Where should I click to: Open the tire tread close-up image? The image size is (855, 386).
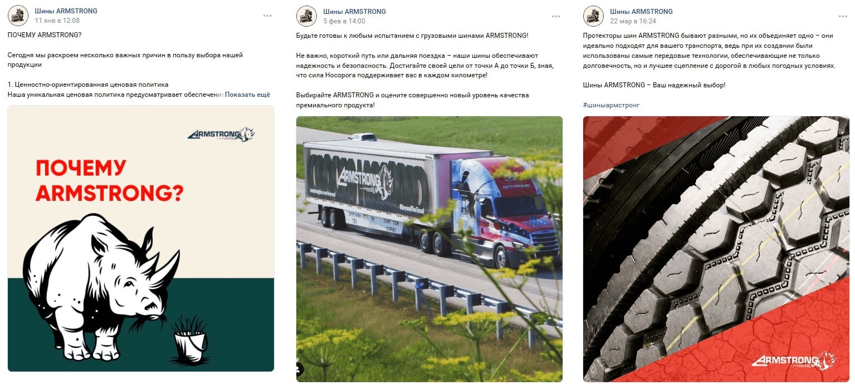716,249
